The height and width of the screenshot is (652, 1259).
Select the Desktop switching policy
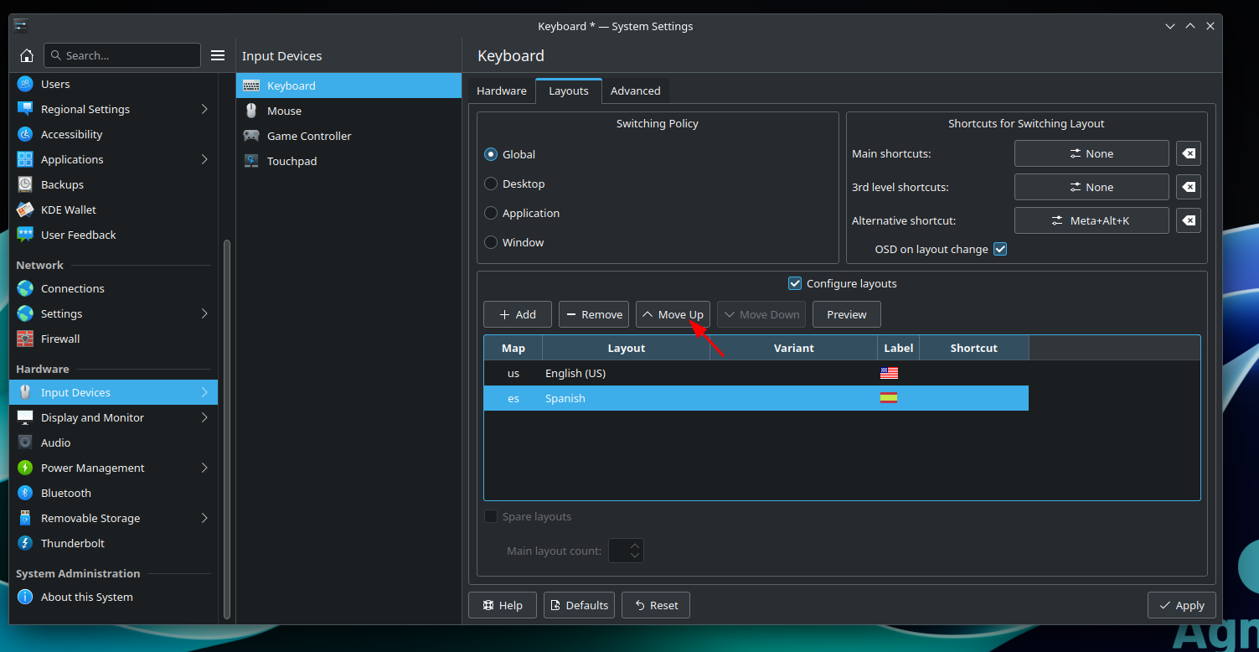[x=492, y=184]
